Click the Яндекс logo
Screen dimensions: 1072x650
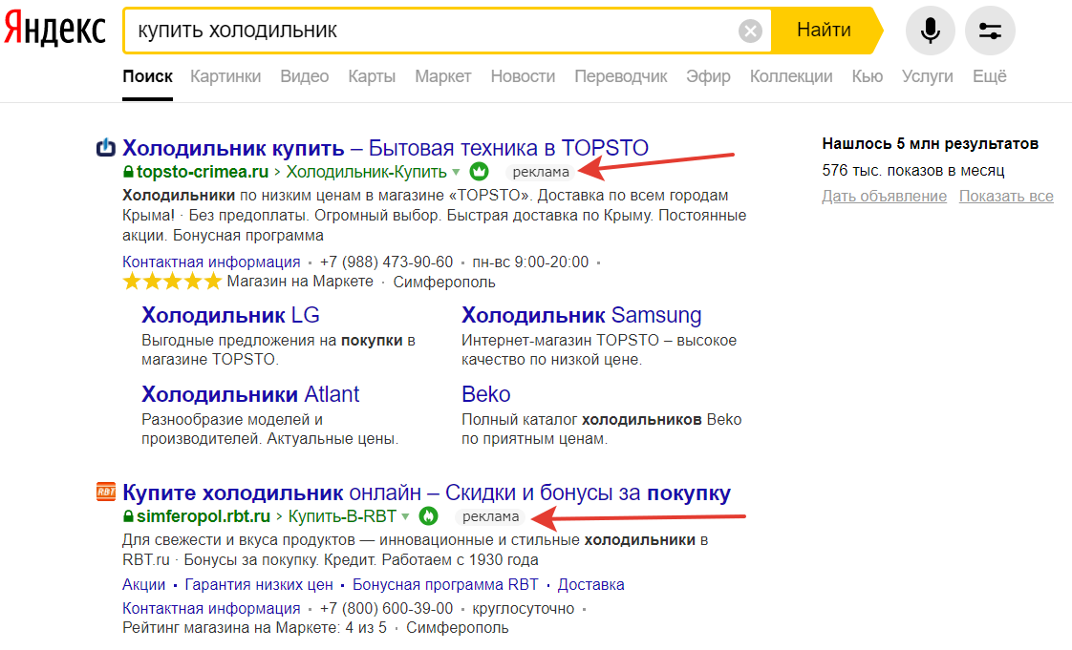pos(54,30)
